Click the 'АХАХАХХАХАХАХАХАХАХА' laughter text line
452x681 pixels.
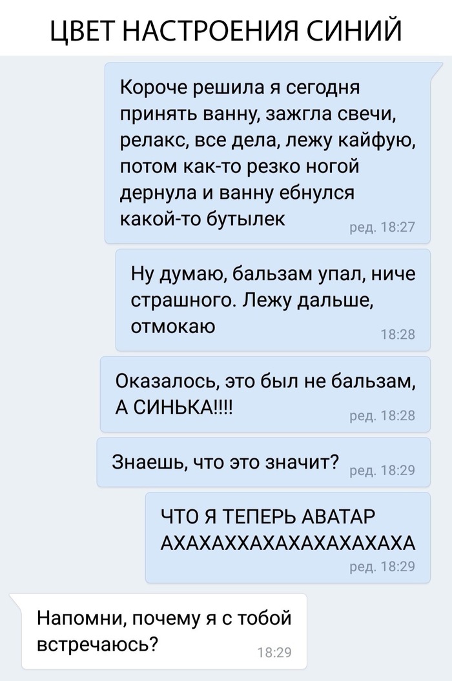tap(288, 544)
